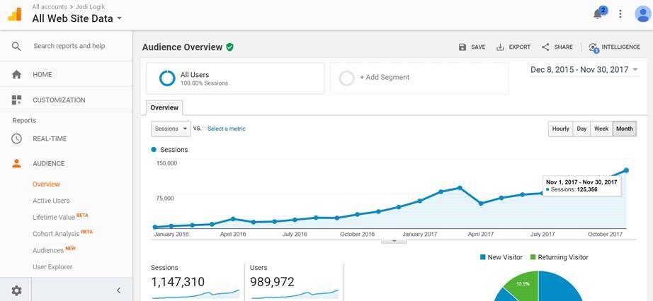Viewport: 653px width, 301px height.
Task: Save the report using Save icon
Action: click(x=462, y=47)
